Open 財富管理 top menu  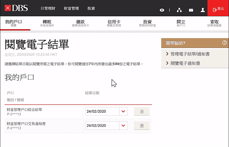tap(71, 9)
